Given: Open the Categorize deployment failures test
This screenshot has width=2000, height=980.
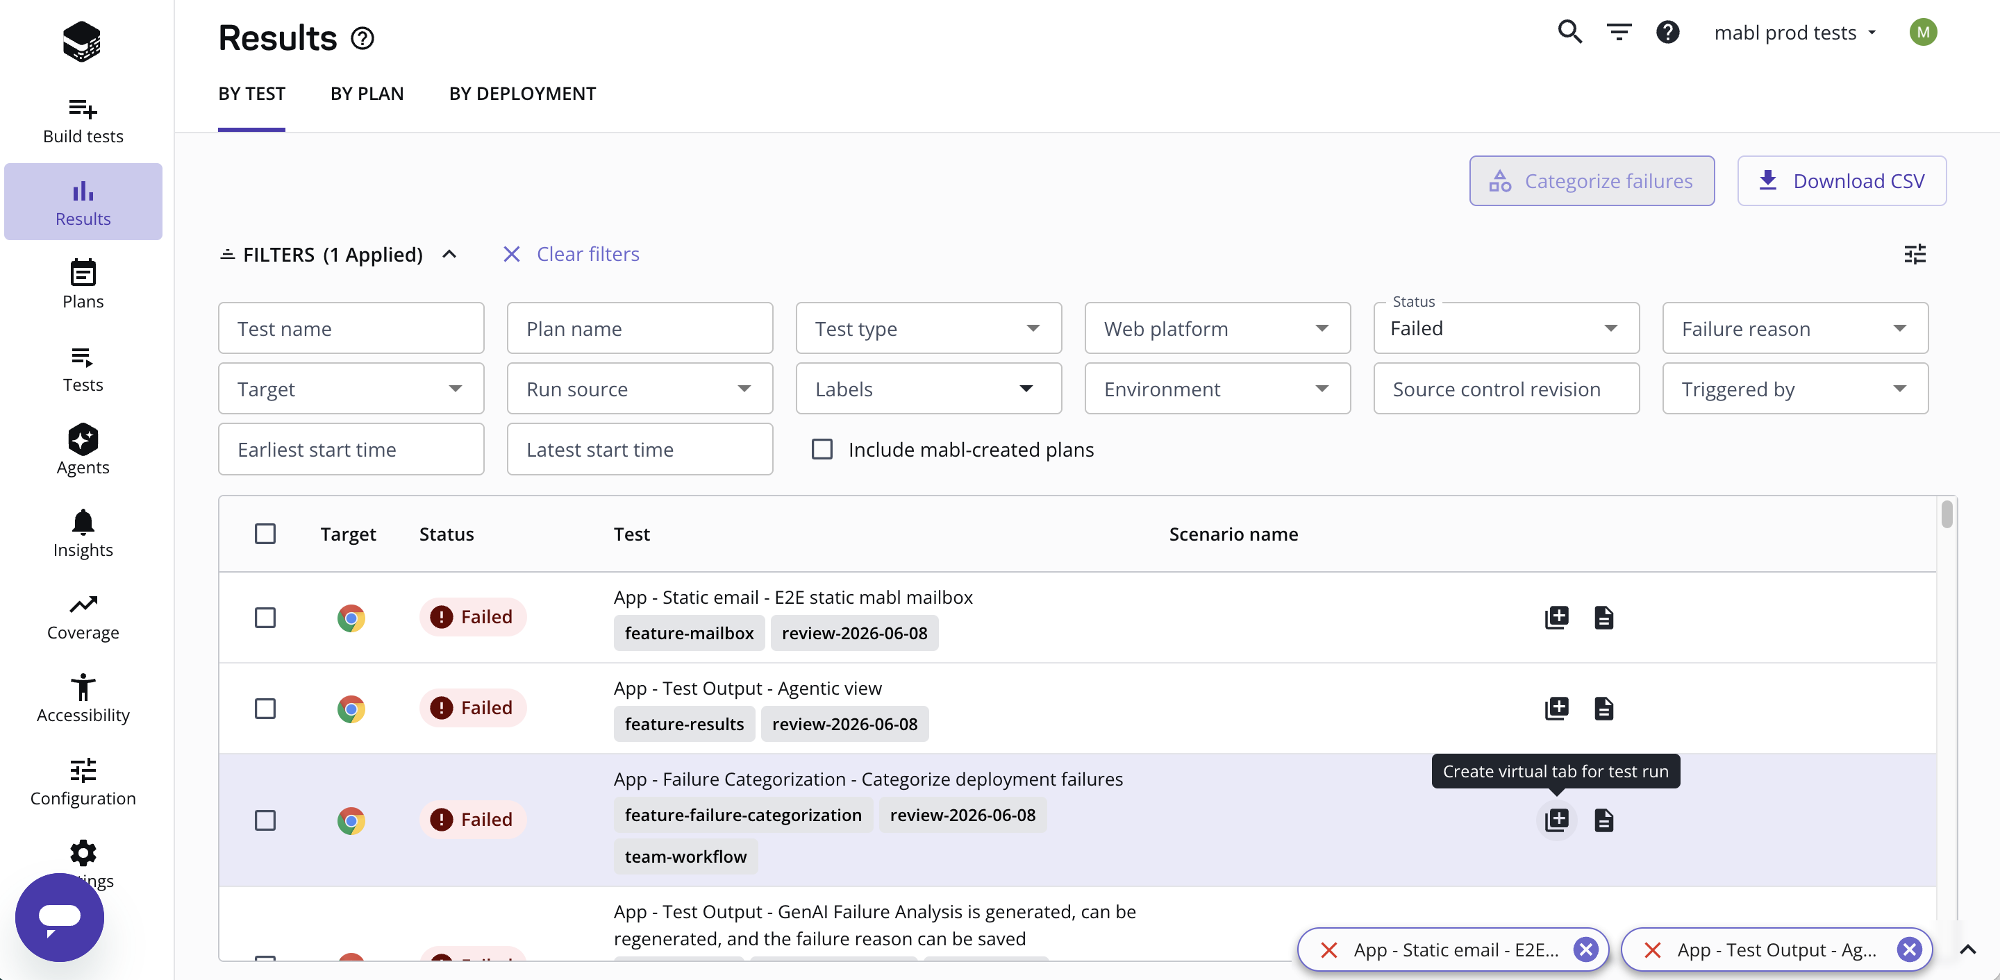Looking at the screenshot, I should (x=868, y=778).
